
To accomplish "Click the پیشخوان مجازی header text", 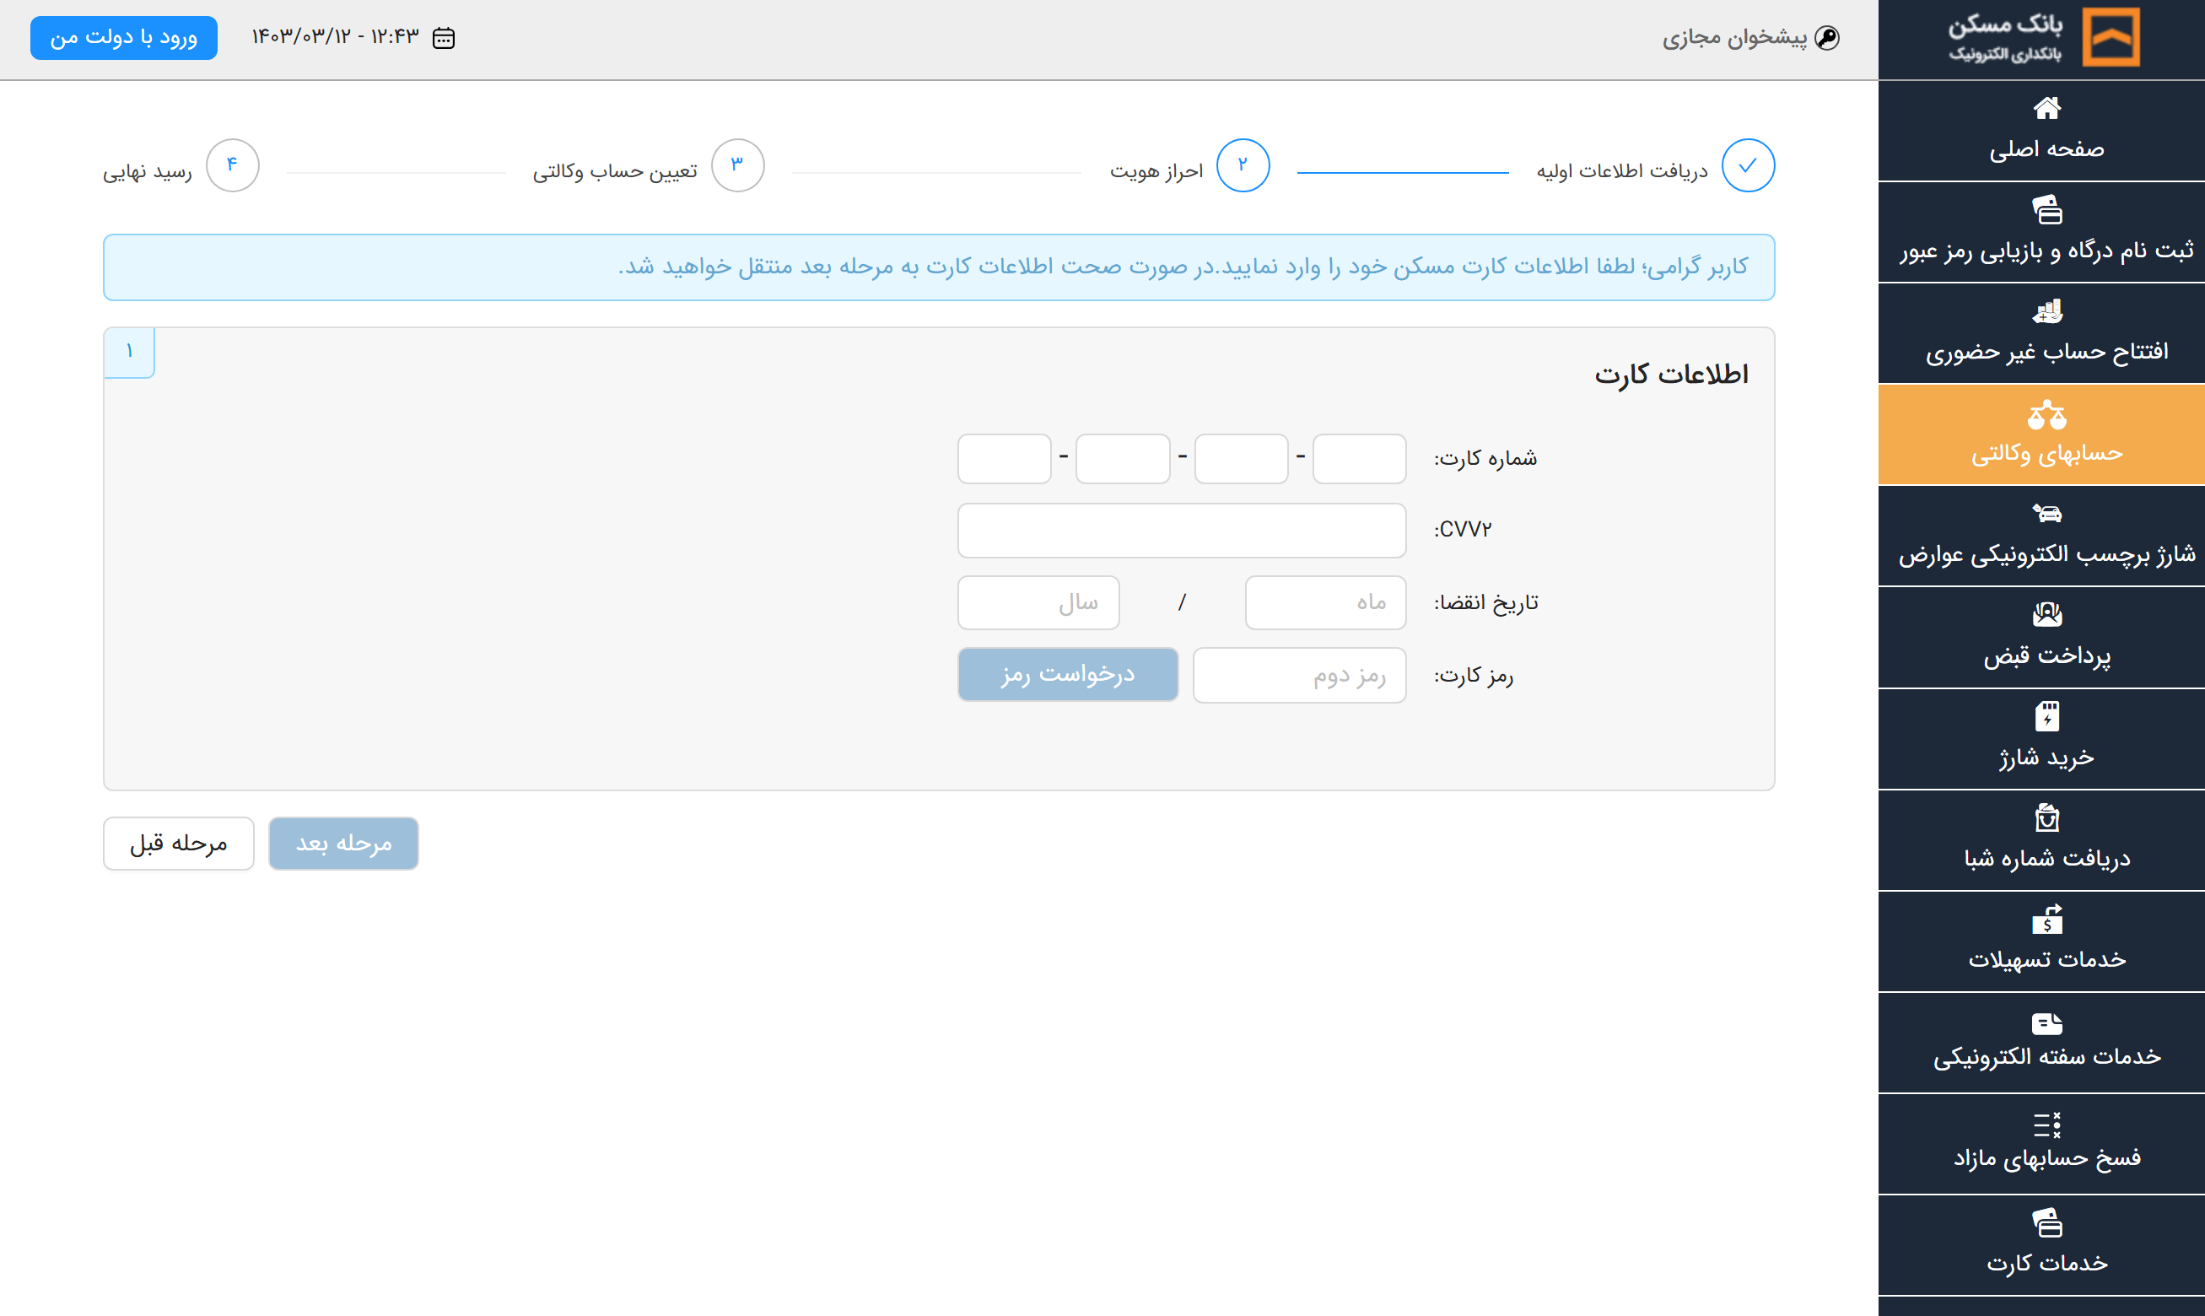I will [x=1734, y=37].
